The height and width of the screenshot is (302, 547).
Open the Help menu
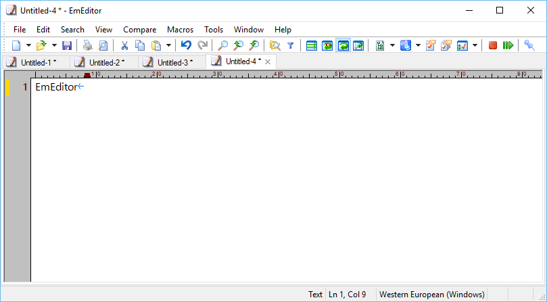283,30
